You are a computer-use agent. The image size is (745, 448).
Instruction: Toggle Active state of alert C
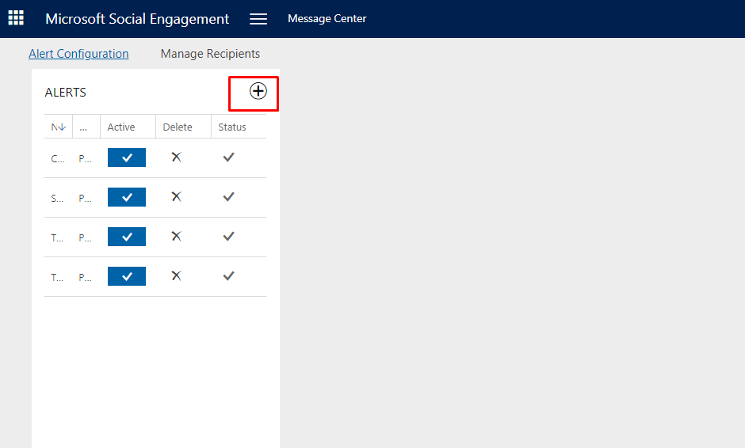coord(127,158)
